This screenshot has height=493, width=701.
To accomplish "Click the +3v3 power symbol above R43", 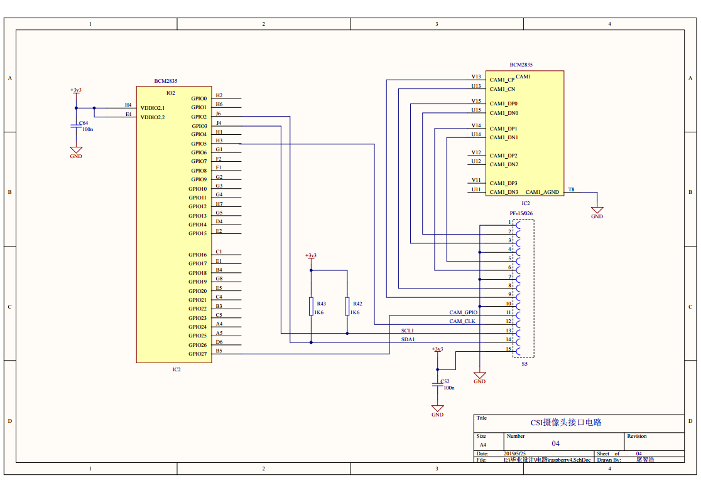I will point(311,257).
